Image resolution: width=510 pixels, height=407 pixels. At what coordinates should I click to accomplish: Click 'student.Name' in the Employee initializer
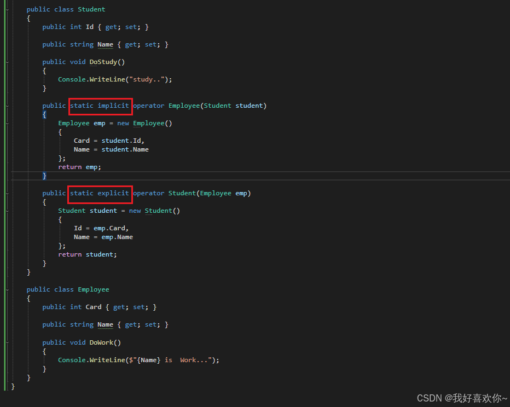(125, 149)
